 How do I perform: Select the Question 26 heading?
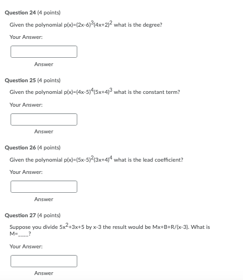33,148
